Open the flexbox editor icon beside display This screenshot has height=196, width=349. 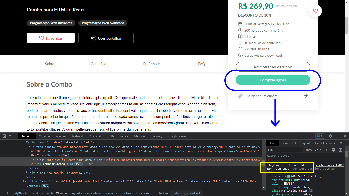311,190
